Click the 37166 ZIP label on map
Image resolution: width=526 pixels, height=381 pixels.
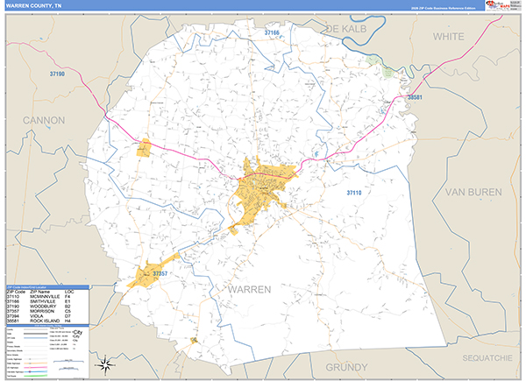[x=272, y=32]
